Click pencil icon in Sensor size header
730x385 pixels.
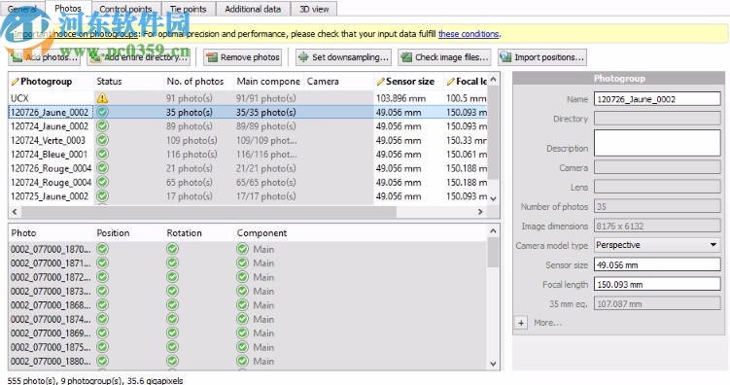tap(380, 82)
